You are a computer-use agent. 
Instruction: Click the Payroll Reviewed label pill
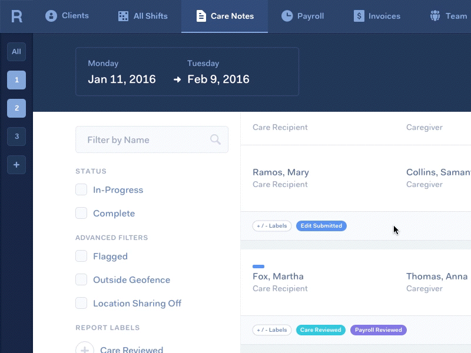point(378,329)
